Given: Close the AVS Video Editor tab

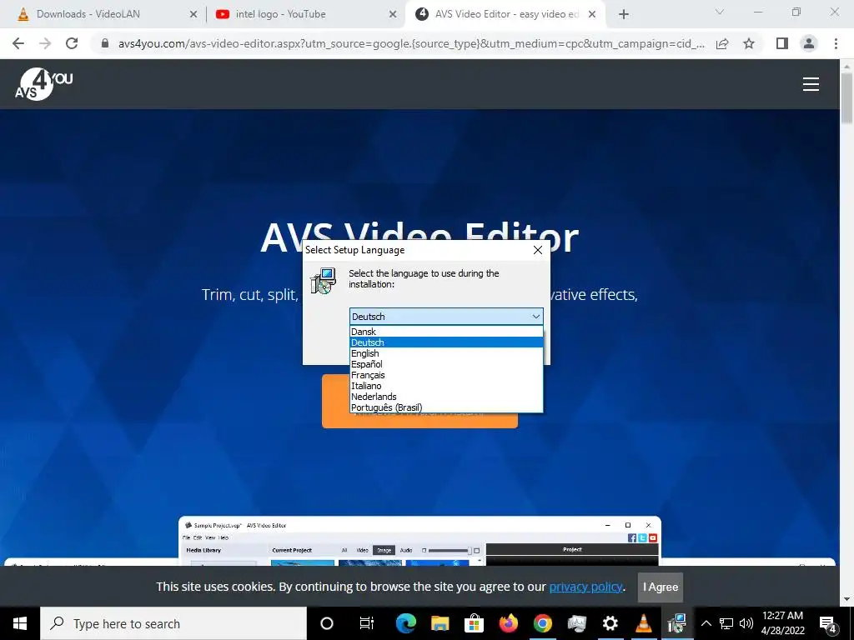Looking at the screenshot, I should (593, 15).
